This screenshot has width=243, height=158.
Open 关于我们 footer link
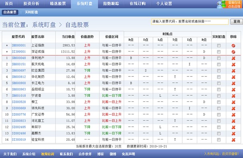coord(10,154)
